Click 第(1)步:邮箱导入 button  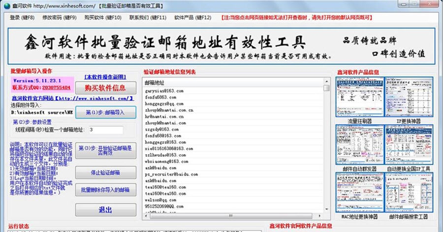(105, 112)
